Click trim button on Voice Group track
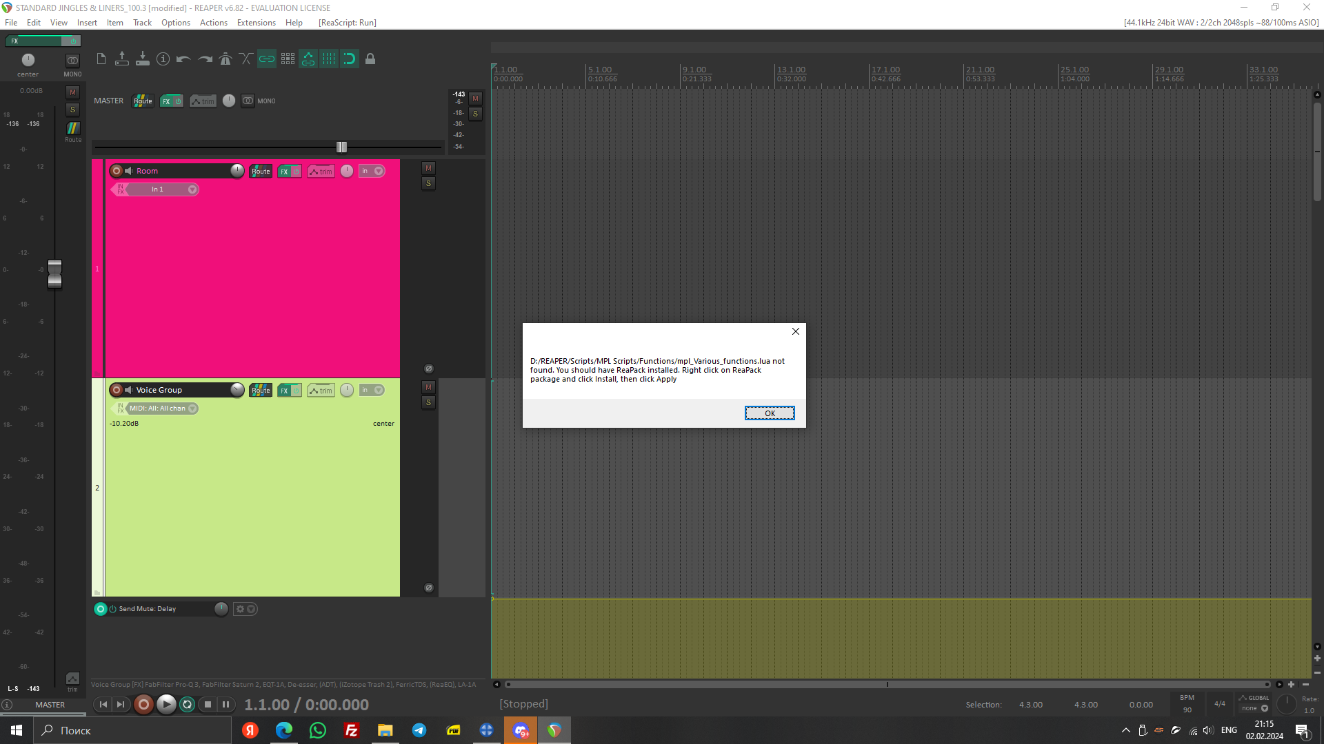1324x744 pixels. (x=321, y=391)
